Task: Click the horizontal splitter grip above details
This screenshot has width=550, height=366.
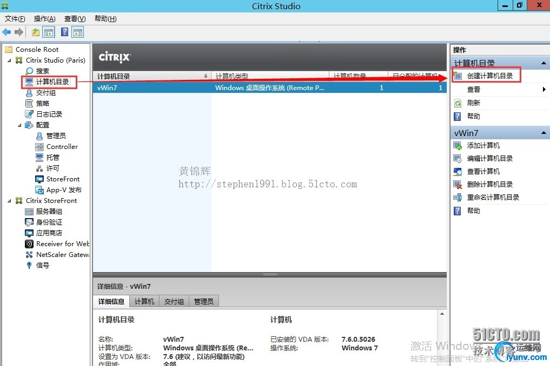Action: [270, 275]
